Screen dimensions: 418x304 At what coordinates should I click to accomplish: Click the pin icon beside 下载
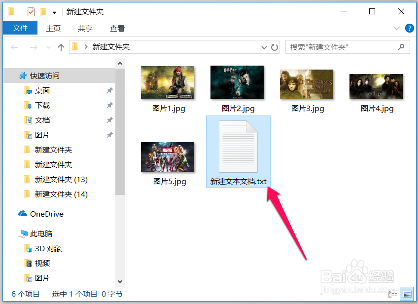109,106
